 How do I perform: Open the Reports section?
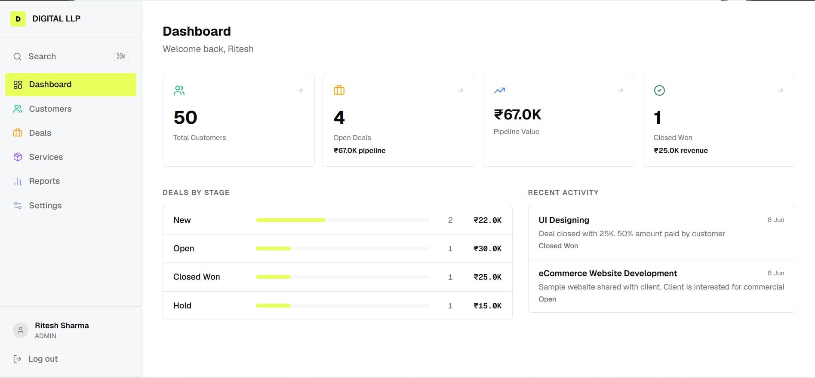click(71, 181)
